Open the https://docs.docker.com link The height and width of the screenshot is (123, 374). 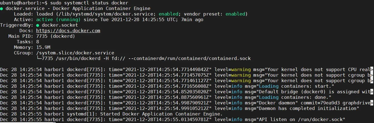click(x=68, y=31)
